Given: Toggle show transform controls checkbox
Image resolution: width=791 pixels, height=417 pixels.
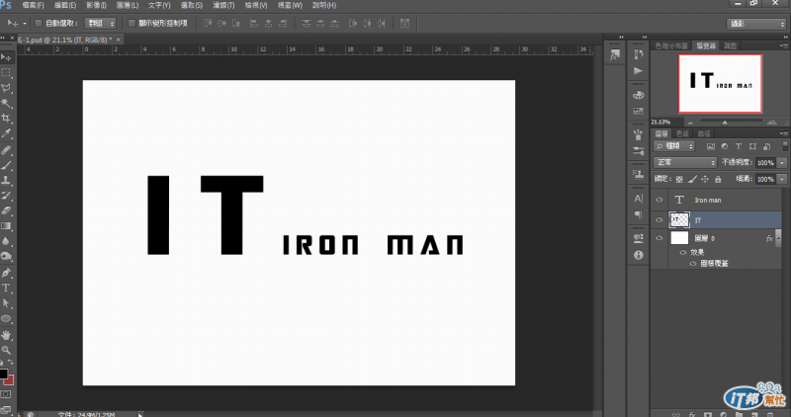Looking at the screenshot, I should pyautogui.click(x=132, y=23).
